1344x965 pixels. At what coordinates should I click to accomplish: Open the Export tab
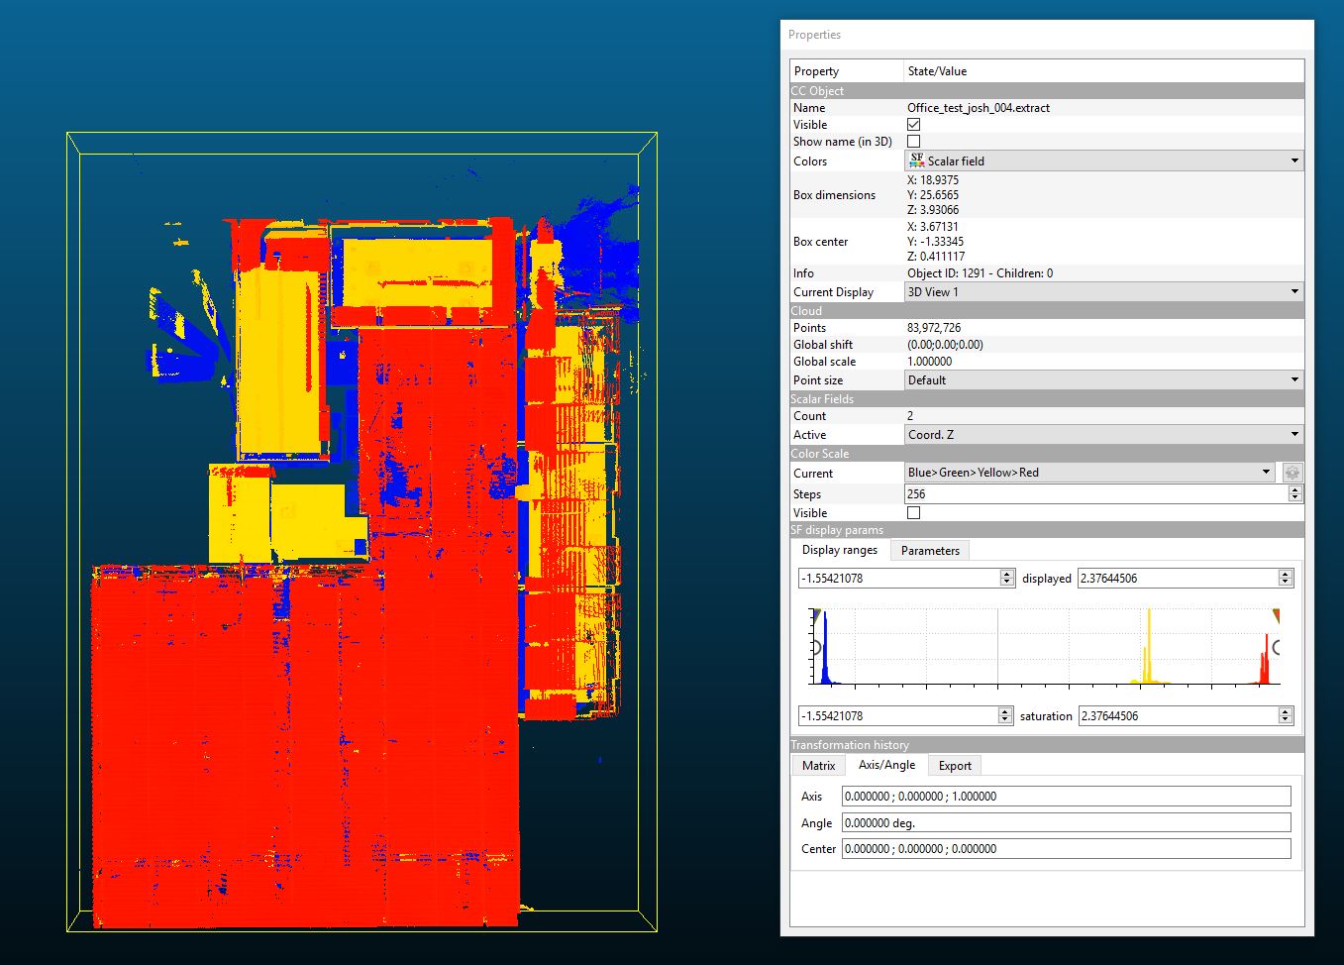click(955, 766)
